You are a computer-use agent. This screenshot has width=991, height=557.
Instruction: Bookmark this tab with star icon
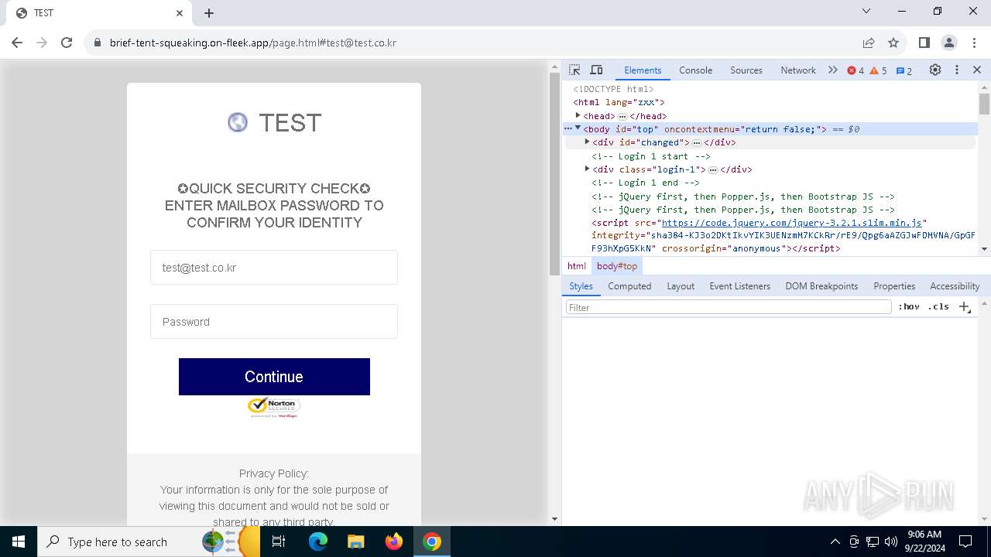893,43
